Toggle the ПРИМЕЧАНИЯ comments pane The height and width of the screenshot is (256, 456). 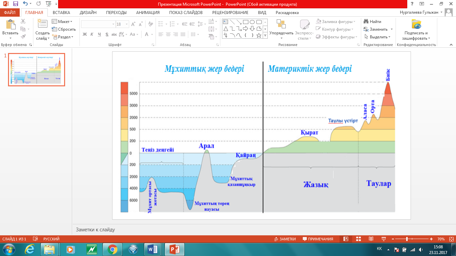coord(318,239)
